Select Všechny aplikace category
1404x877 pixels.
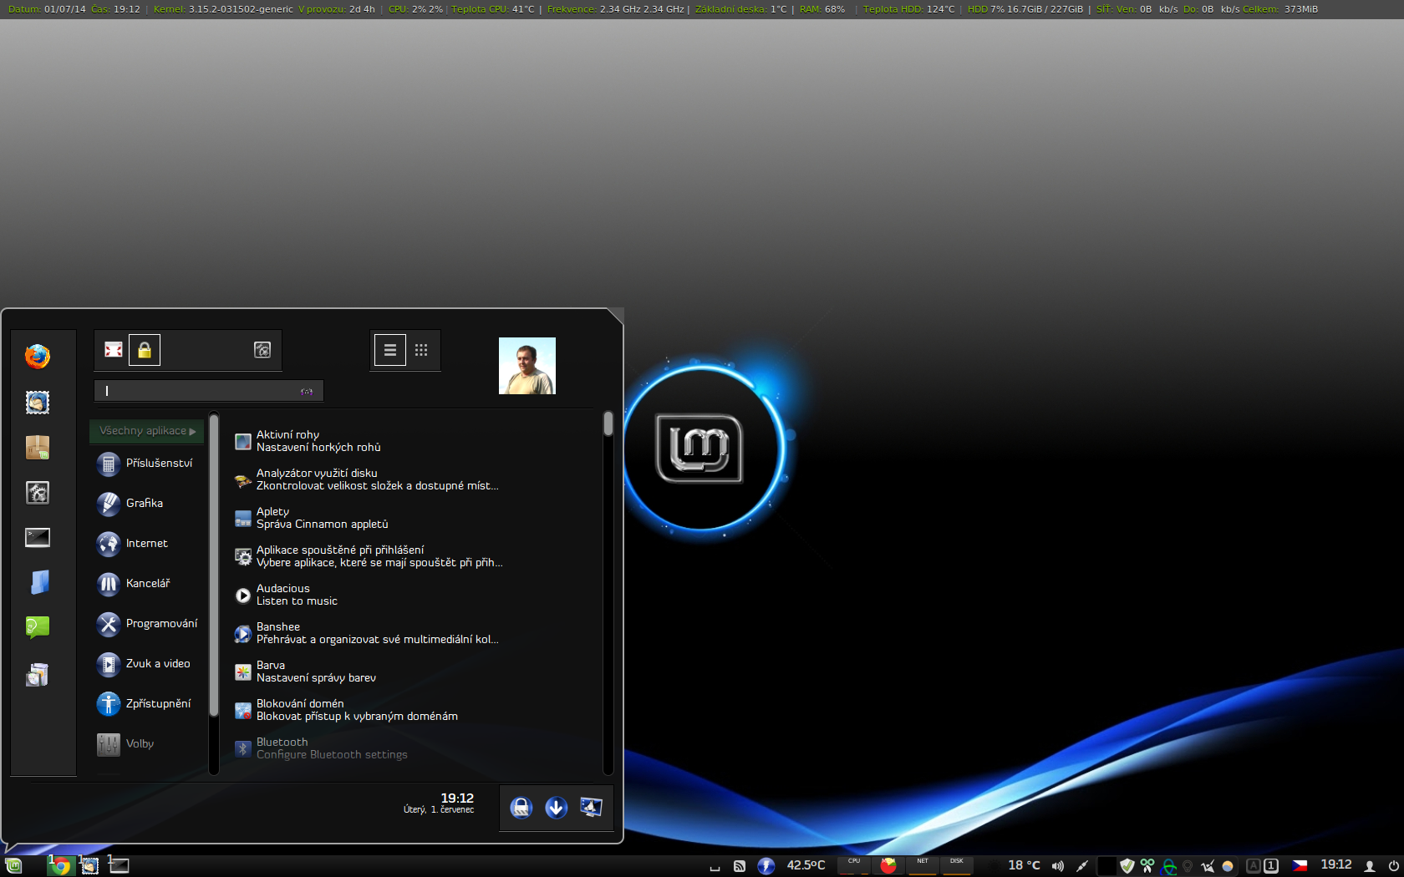[x=147, y=431]
